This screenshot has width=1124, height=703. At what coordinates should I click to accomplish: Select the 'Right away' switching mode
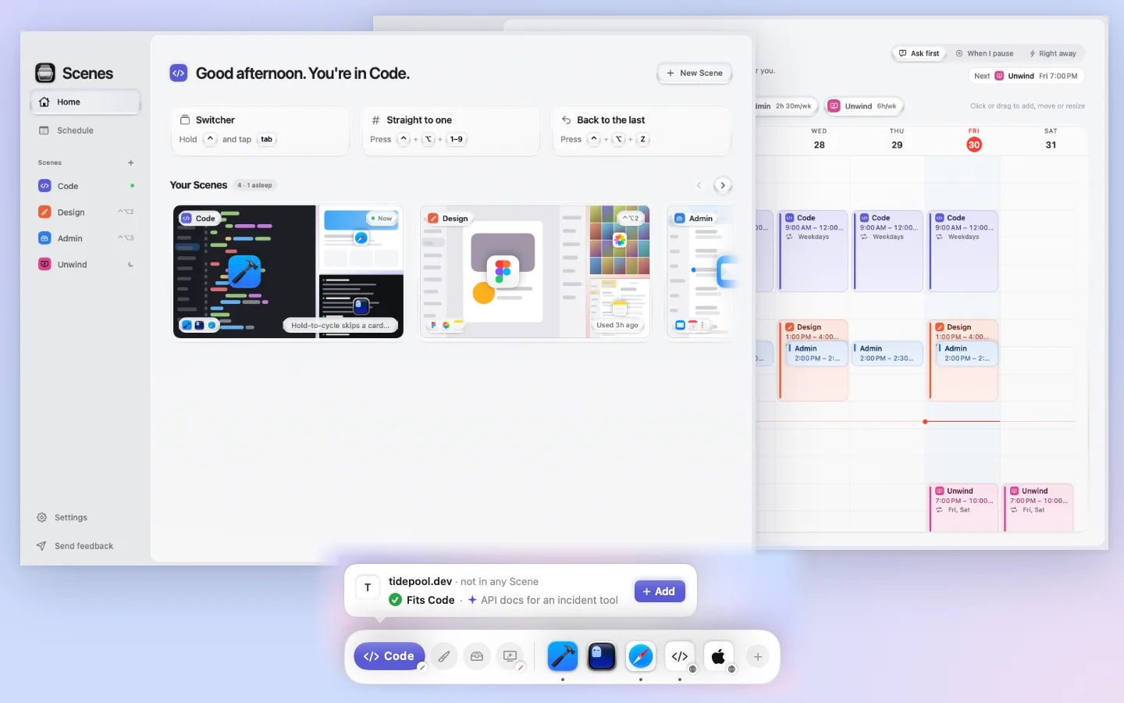1053,53
